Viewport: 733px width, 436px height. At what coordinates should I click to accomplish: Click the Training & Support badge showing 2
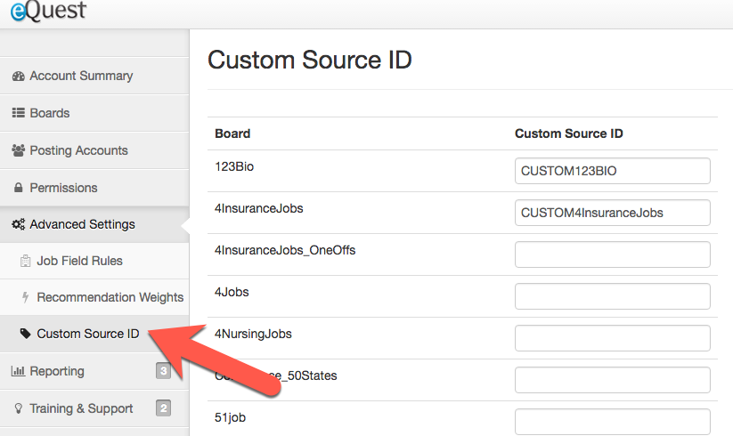tap(163, 408)
